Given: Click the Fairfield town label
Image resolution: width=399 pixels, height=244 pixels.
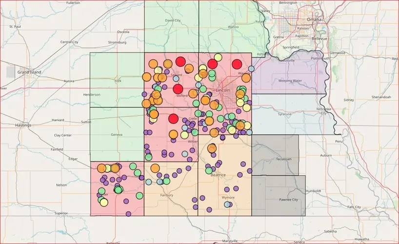Looking at the screenshot, I should [57, 149].
